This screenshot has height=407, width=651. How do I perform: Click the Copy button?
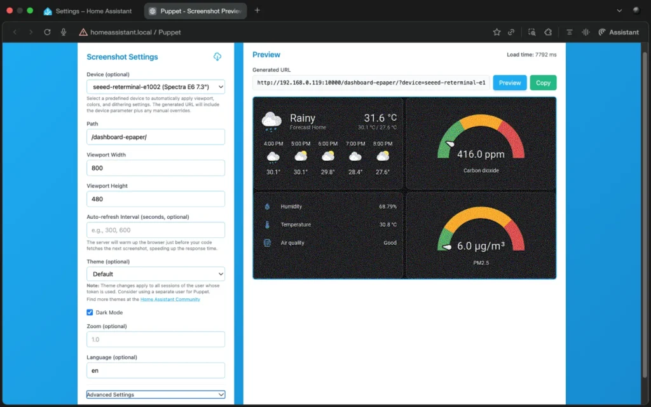pyautogui.click(x=543, y=83)
